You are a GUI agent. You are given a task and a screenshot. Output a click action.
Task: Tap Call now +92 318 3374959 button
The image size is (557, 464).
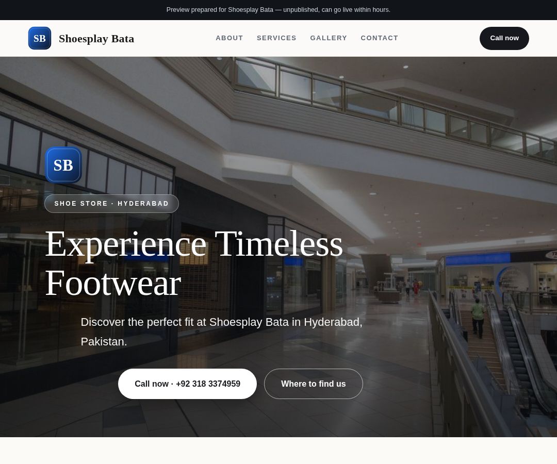[x=187, y=384]
